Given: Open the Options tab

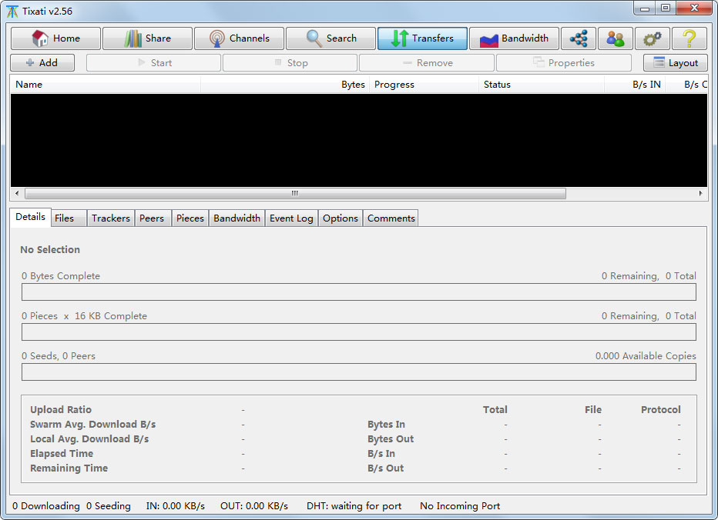Looking at the screenshot, I should (x=341, y=218).
